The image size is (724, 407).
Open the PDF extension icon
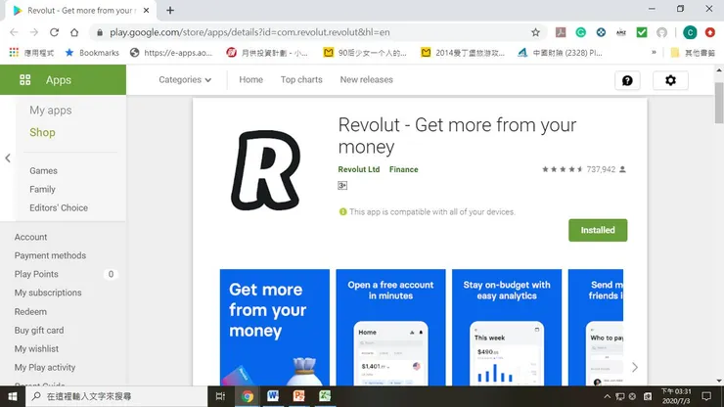561,32
